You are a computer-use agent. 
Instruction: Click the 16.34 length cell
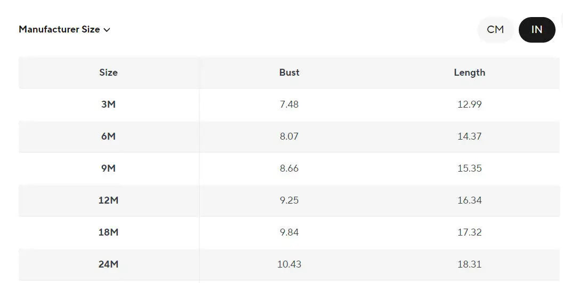[x=469, y=200]
